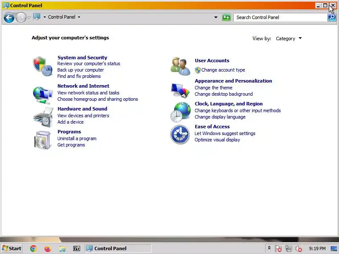This screenshot has width=339, height=254.
Task: Open the System and Security shield icon
Action: coord(43,66)
